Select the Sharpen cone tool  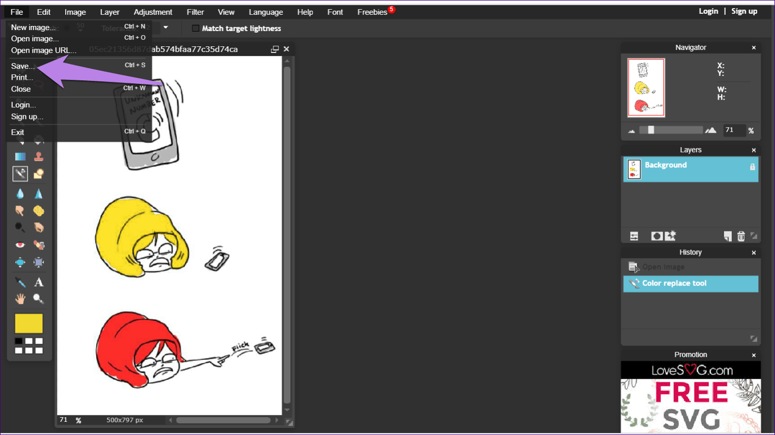point(38,194)
